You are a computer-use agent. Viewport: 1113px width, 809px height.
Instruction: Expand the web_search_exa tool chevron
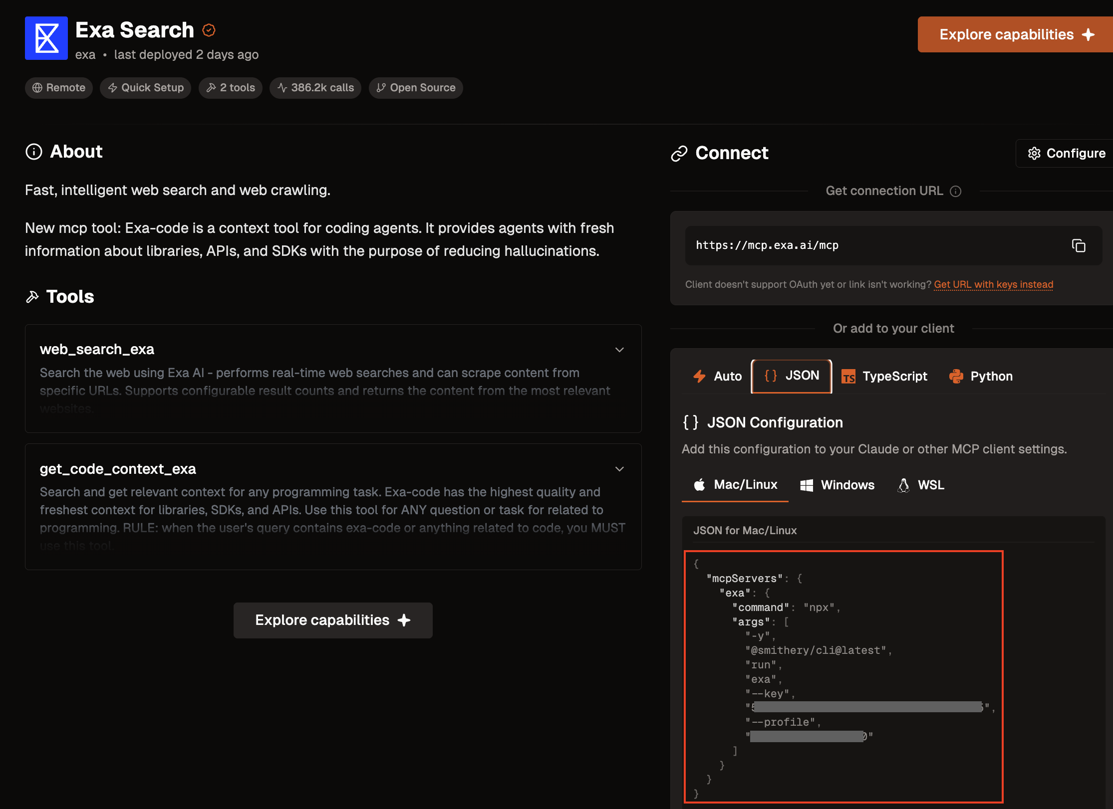(x=619, y=350)
